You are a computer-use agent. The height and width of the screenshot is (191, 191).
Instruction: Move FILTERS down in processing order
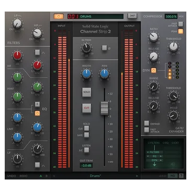148,152
